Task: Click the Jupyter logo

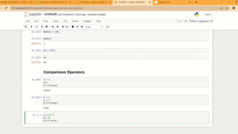Action: [x=33, y=15]
